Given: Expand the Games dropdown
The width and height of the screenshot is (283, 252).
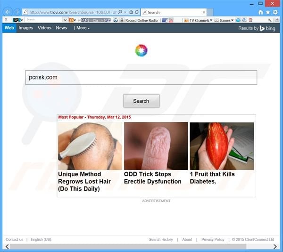Looking at the screenshot, I should point(232,20).
